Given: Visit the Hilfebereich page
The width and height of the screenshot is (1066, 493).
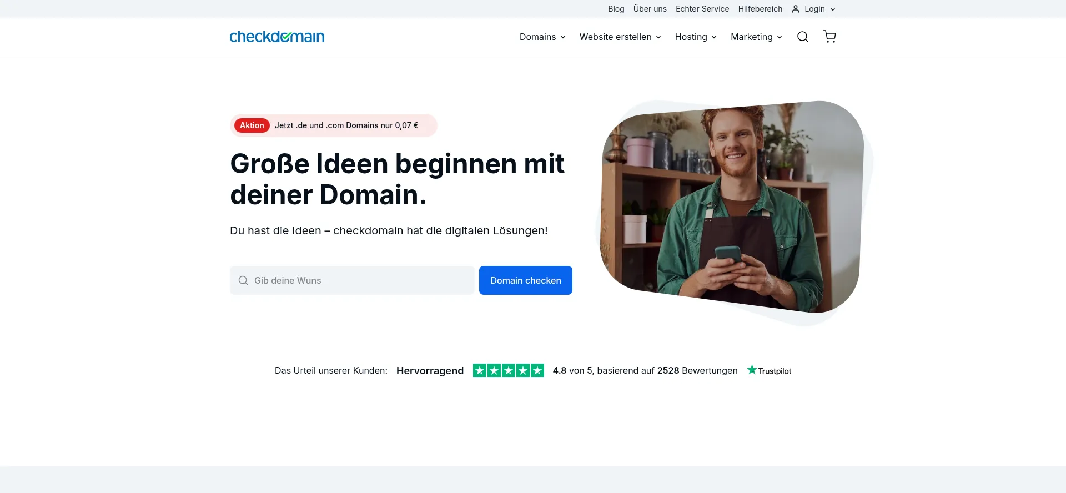Looking at the screenshot, I should 760,9.
